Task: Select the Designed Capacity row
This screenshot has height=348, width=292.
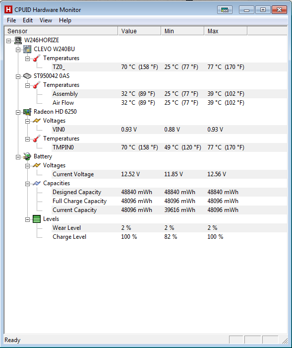Action: click(x=170, y=192)
